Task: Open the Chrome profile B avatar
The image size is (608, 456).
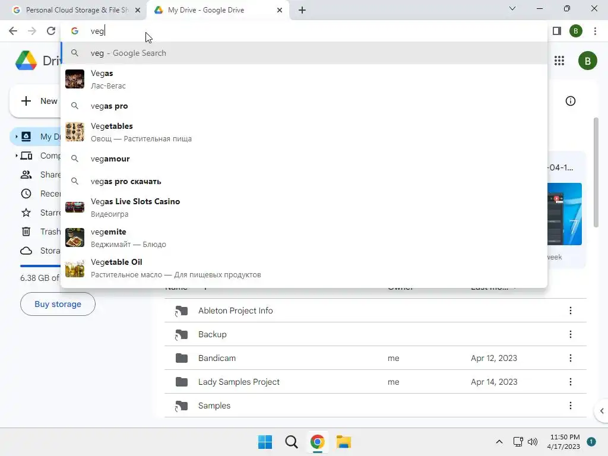Action: [x=576, y=31]
